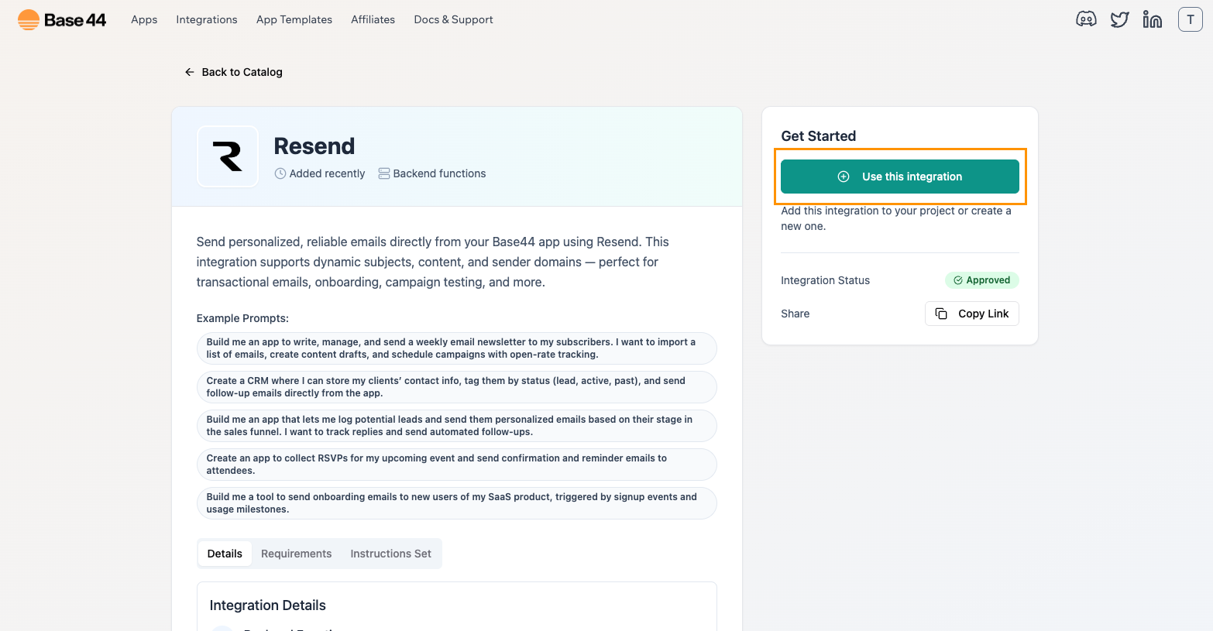Screen dimensions: 1213x631
Task: Open the T profile avatar
Action: (x=1191, y=19)
